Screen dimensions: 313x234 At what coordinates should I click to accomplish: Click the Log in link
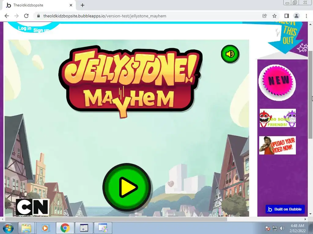[24, 28]
